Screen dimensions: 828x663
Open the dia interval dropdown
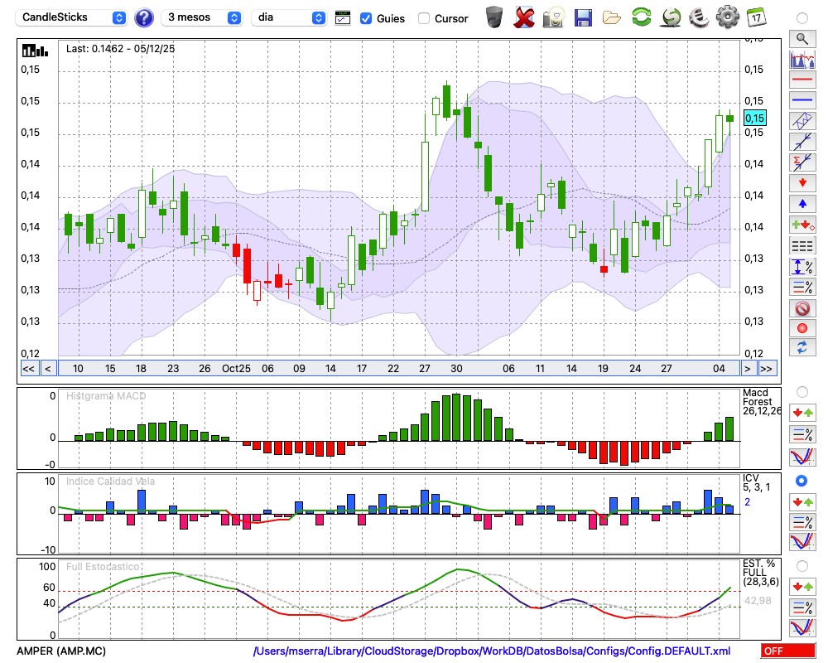[289, 17]
